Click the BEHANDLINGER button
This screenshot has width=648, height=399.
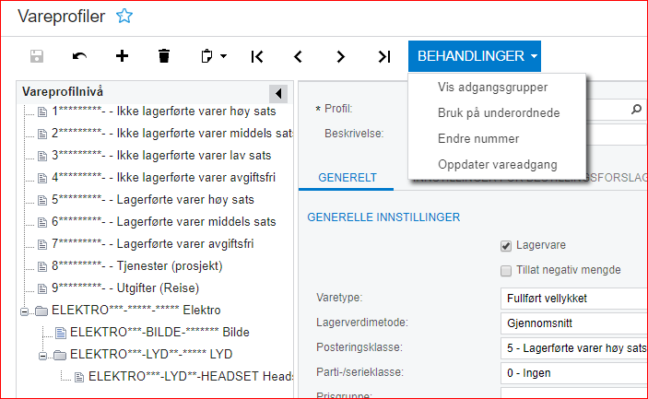475,56
